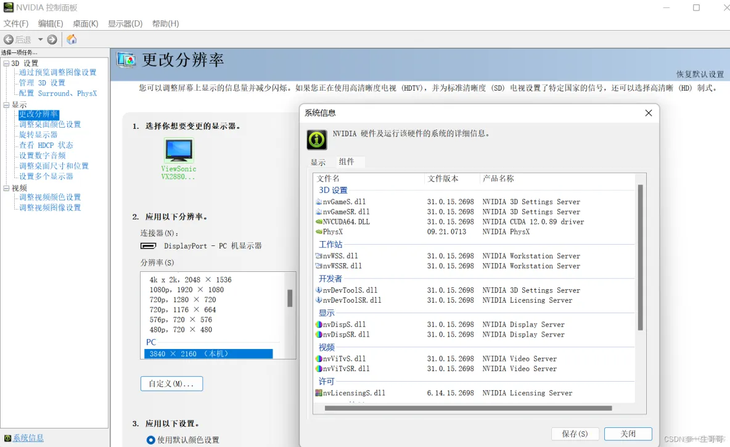
Task: Select 调整桌面尺寸和位置 tree item
Action: point(54,166)
